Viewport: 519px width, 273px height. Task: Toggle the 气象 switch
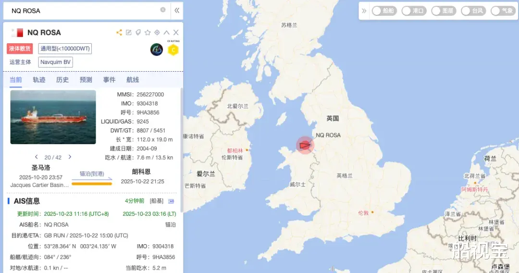[503, 11]
